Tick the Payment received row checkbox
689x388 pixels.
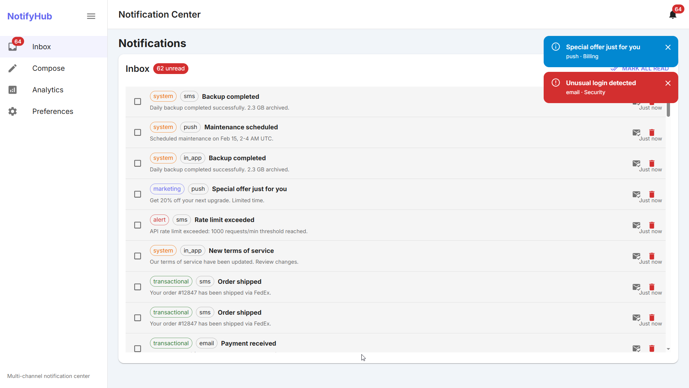click(137, 348)
